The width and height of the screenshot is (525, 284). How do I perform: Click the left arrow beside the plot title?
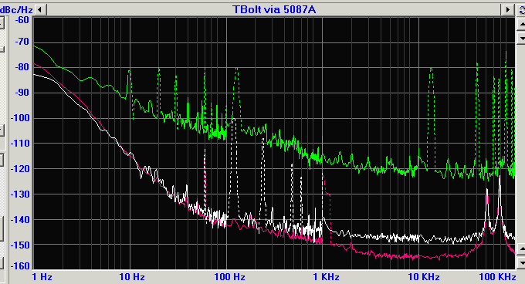[x=40, y=9]
